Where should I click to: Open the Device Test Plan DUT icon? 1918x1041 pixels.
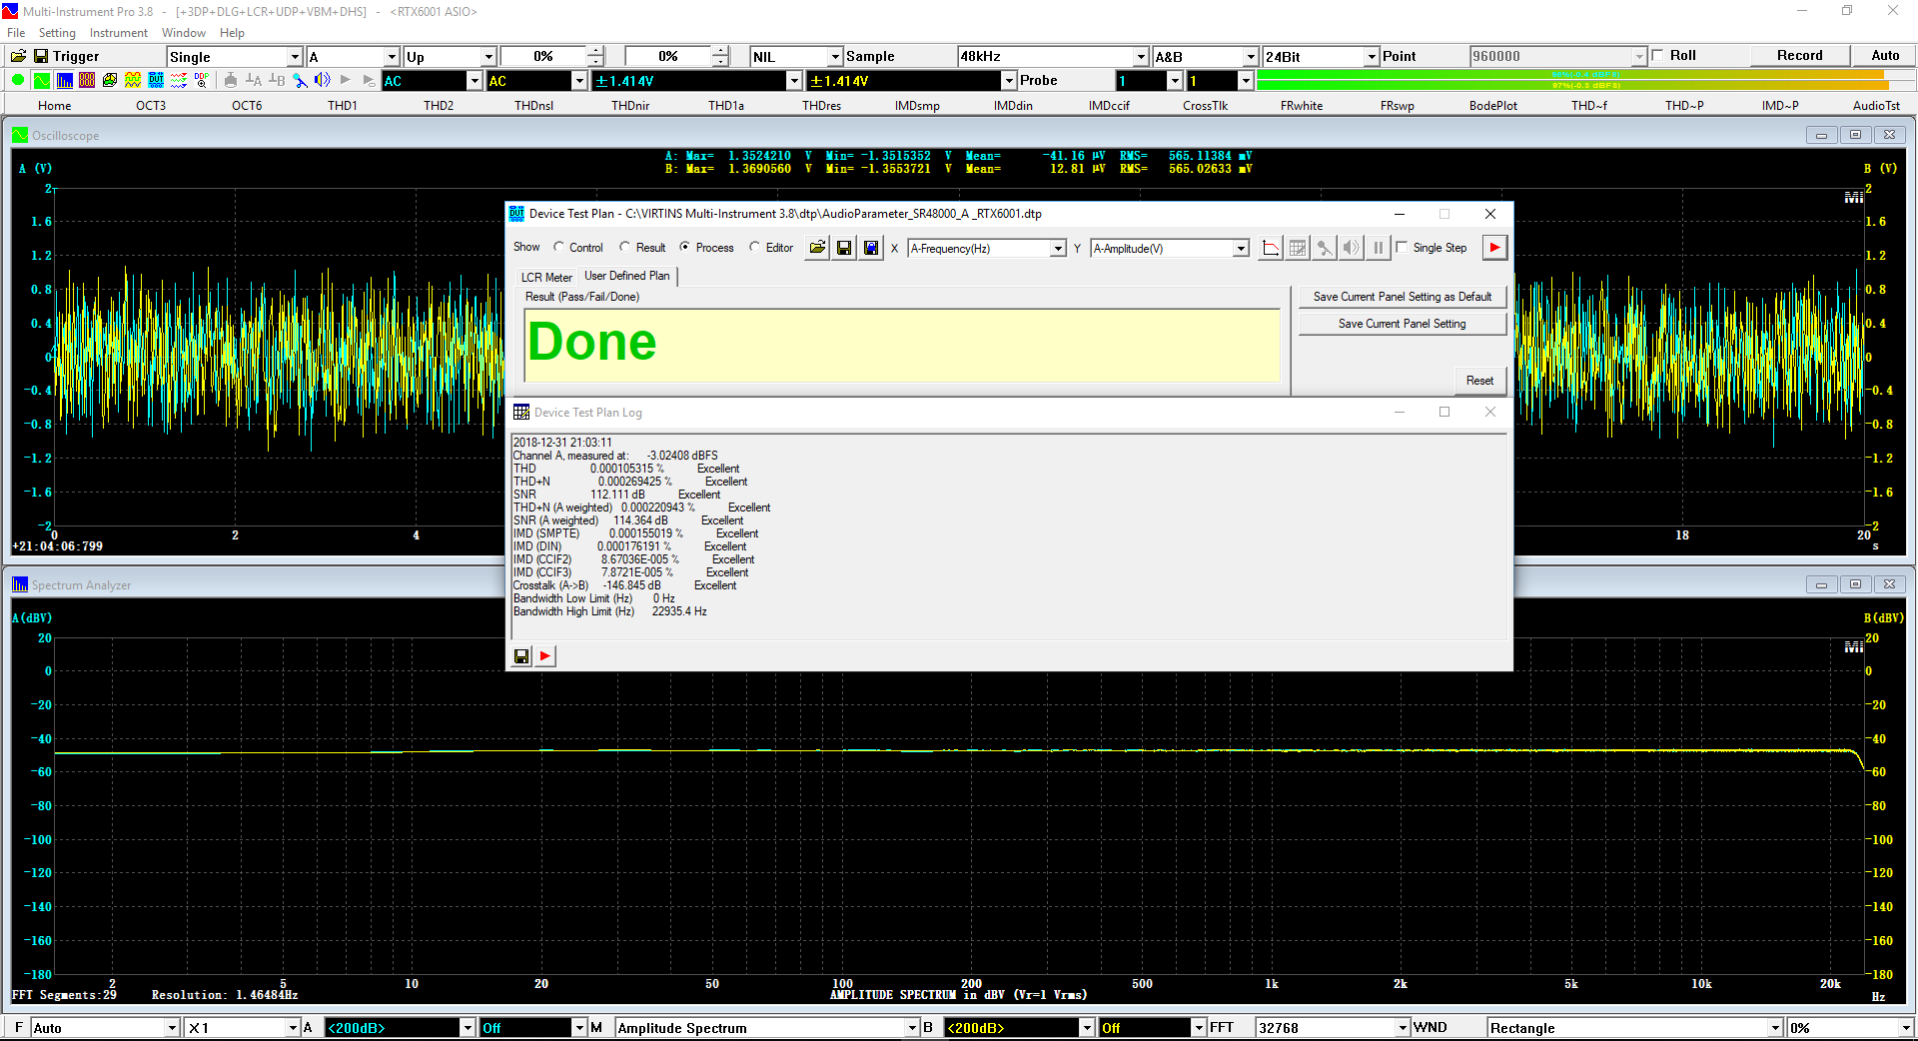pyautogui.click(x=156, y=80)
